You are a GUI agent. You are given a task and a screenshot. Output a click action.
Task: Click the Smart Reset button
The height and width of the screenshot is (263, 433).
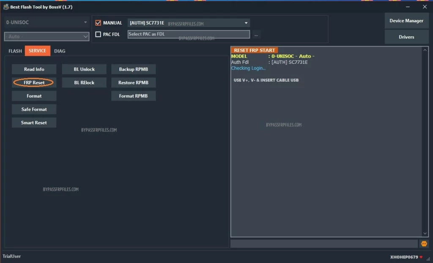tap(34, 123)
